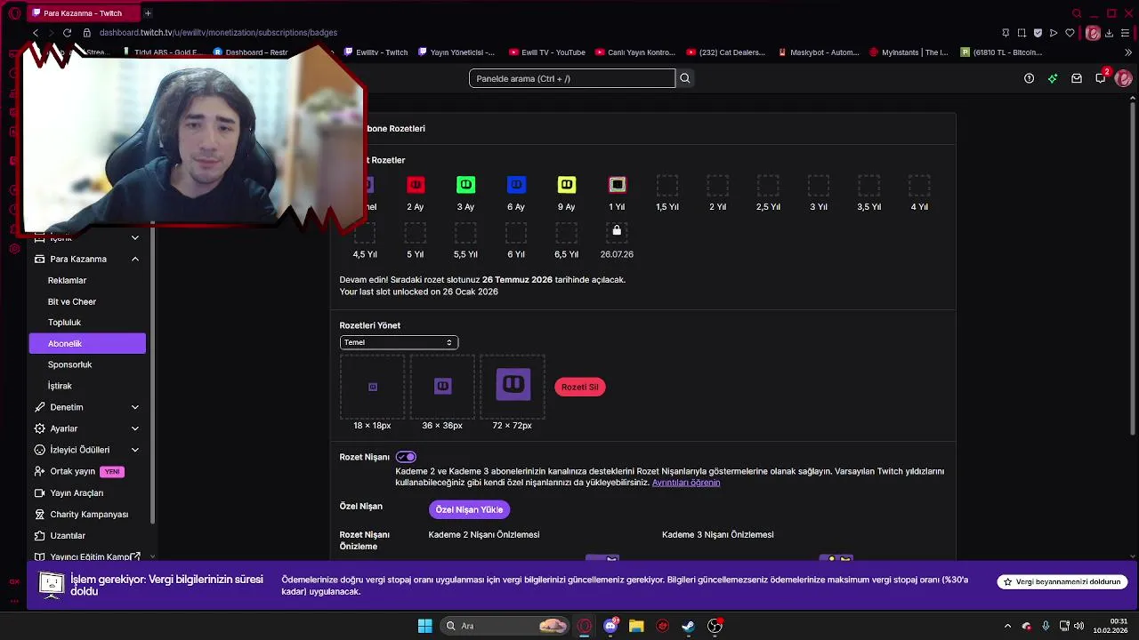Image resolution: width=1139 pixels, height=640 pixels.
Task: Open the Canlı Yayın Kontro... bookmark
Action: click(635, 52)
